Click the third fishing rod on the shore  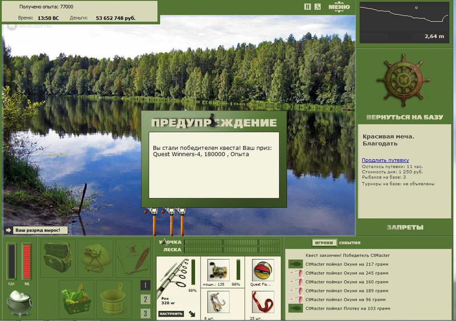coord(182,221)
